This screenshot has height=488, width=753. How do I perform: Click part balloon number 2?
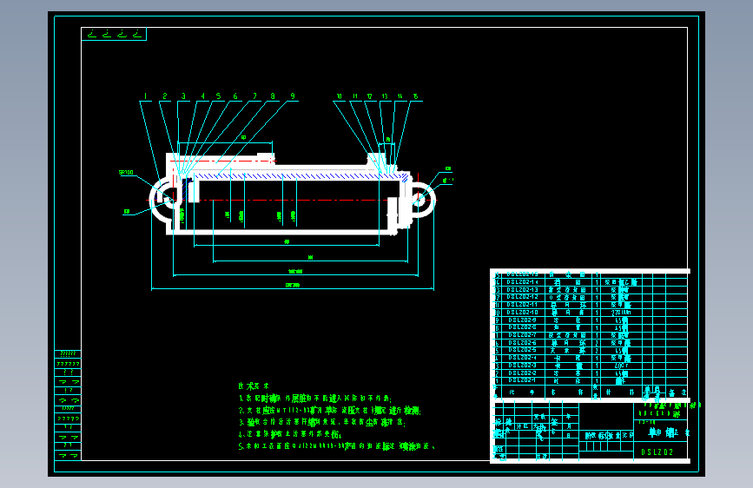pyautogui.click(x=165, y=96)
